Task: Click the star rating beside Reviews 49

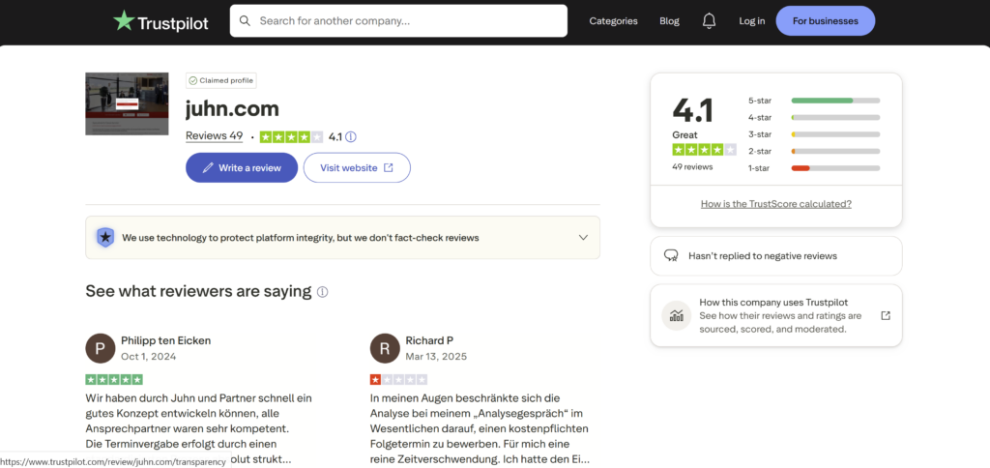Action: 291,136
